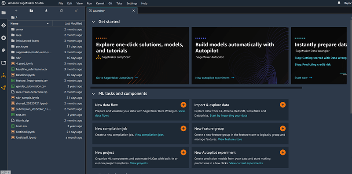352x174 pixels.
Task: Click the plus icon on Import & explore data
Action: click(282, 105)
